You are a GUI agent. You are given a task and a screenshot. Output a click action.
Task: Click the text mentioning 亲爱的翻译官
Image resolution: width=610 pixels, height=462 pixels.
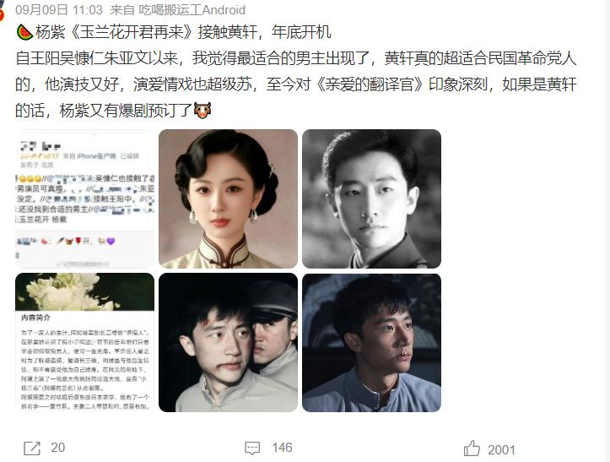tap(370, 84)
